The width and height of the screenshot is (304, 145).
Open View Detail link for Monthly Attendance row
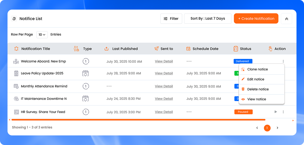tap(164, 86)
